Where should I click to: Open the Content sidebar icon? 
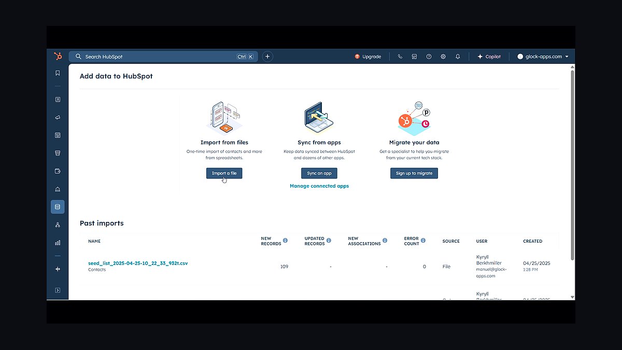pos(58,135)
